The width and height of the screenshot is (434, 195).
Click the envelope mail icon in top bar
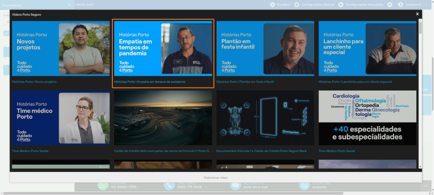(x=390, y=5)
